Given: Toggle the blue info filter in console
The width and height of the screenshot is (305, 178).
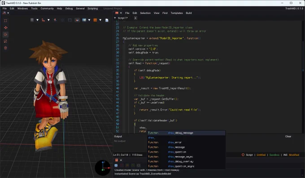Looking at the screenshot, I should click(x=116, y=165).
